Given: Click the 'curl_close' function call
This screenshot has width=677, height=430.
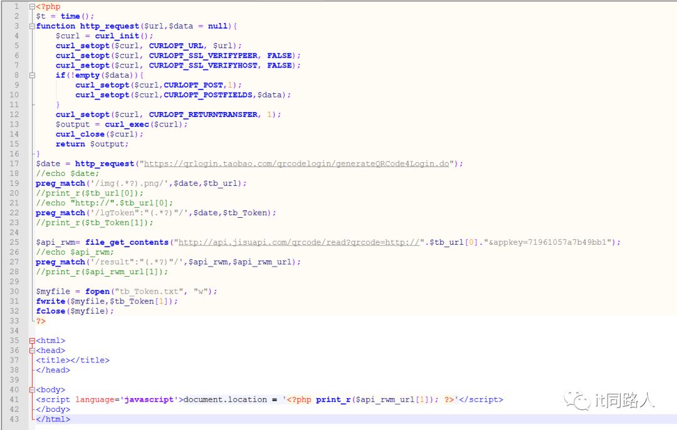Looking at the screenshot, I should 80,134.
